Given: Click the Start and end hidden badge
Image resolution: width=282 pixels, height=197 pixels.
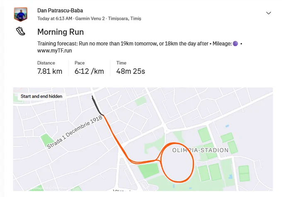Looking at the screenshot, I should [41, 96].
